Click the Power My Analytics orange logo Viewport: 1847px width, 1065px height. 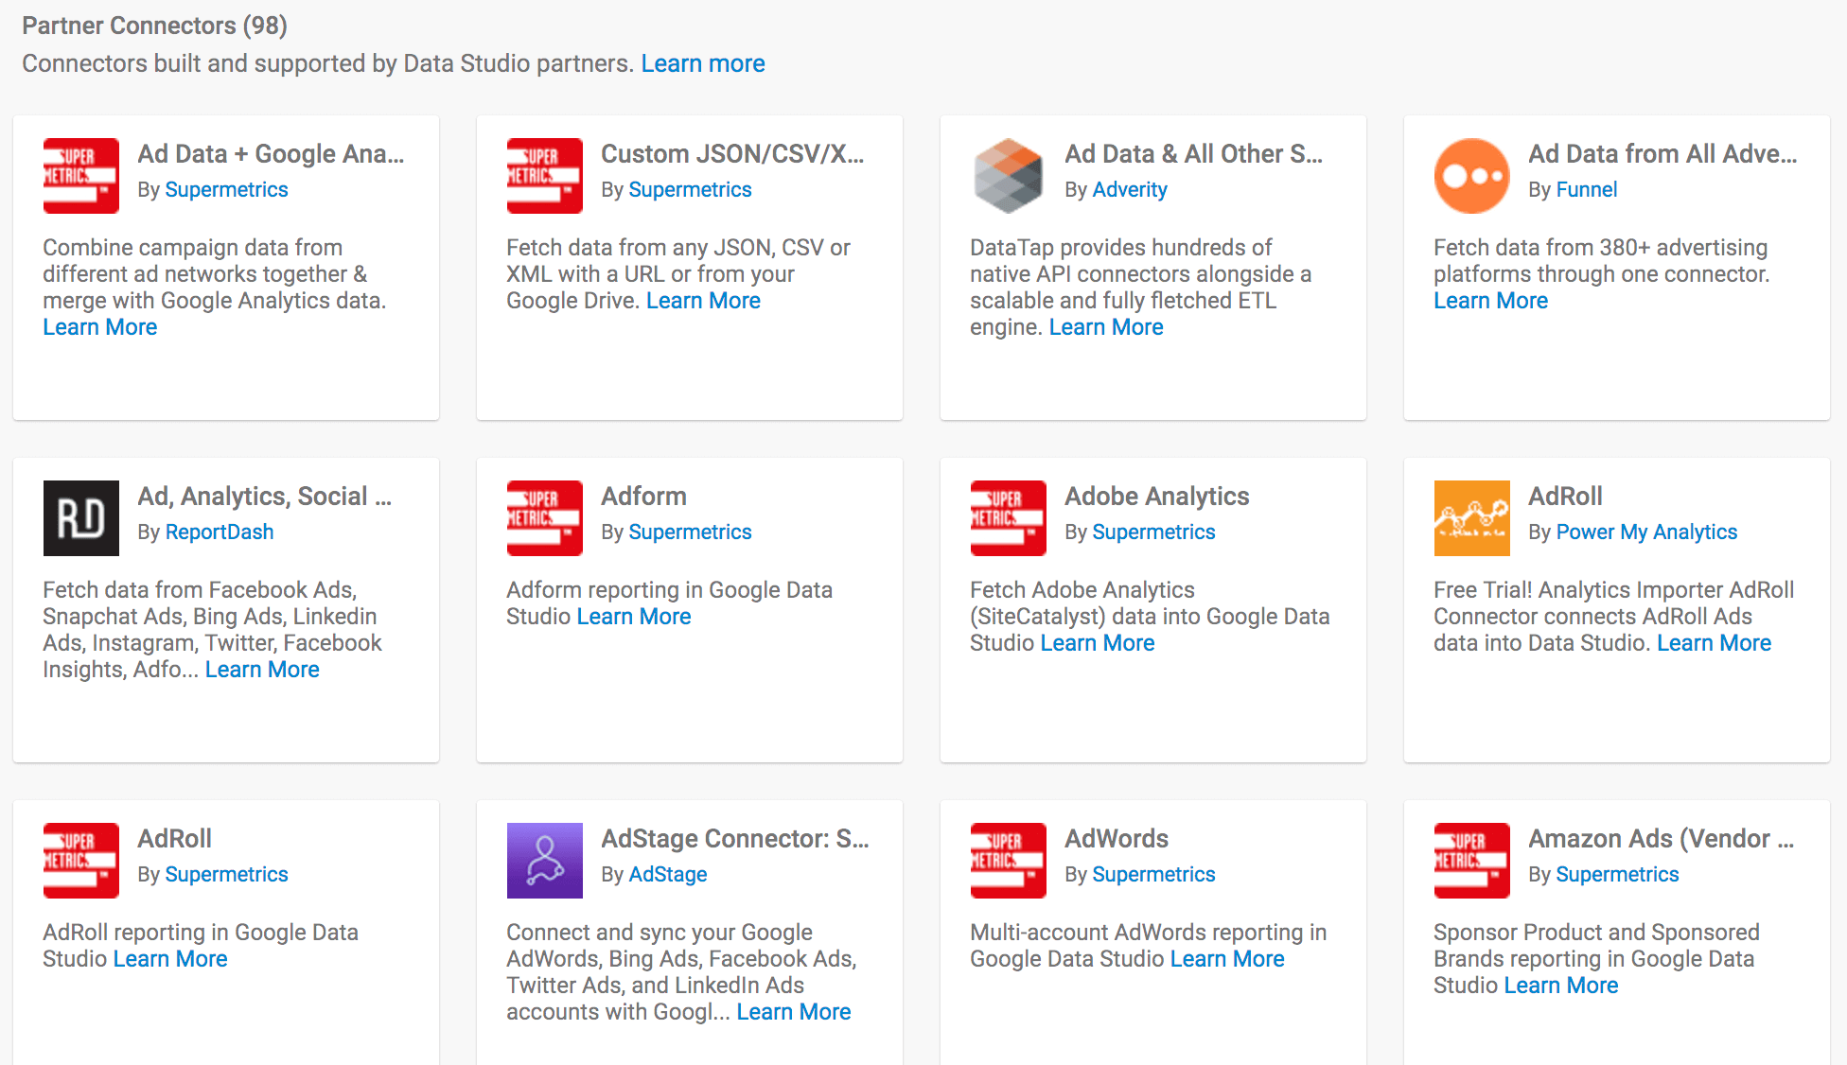click(x=1472, y=518)
